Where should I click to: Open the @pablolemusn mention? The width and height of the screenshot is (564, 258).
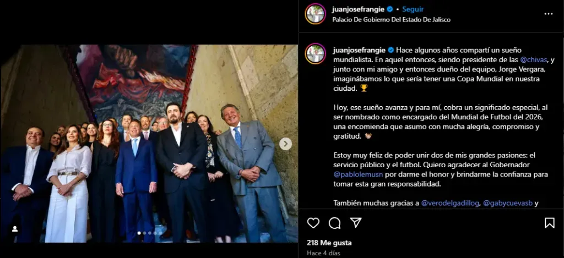(356, 174)
